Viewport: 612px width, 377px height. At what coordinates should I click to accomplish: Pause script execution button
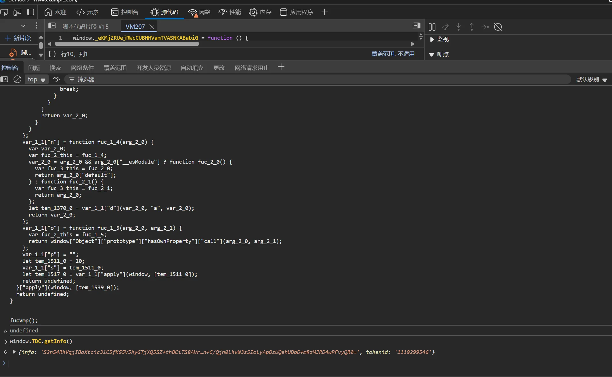[x=432, y=27]
